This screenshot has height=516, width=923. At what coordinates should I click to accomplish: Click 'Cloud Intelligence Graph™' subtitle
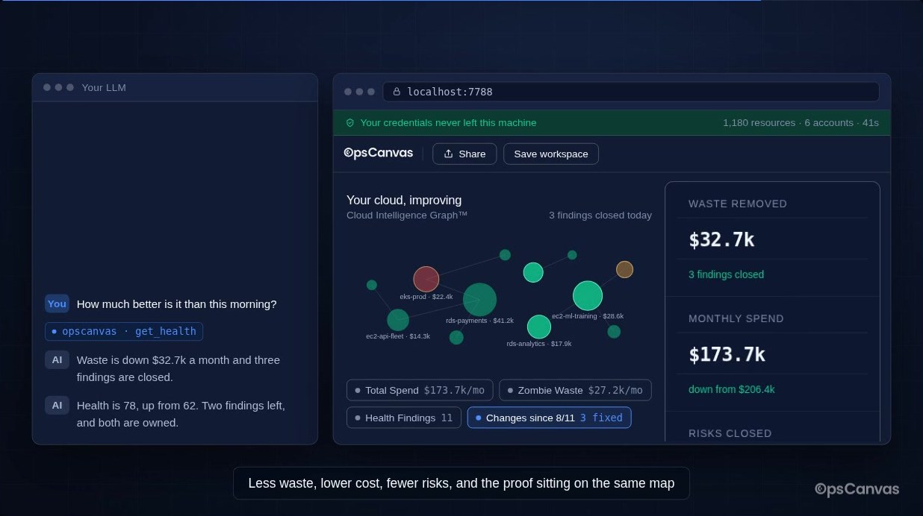click(407, 215)
